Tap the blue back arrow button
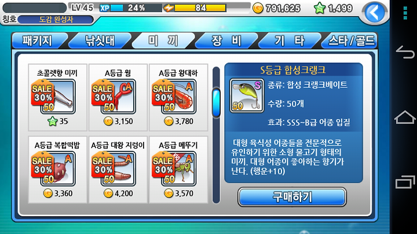This screenshot has height=234, width=417. click(375, 12)
